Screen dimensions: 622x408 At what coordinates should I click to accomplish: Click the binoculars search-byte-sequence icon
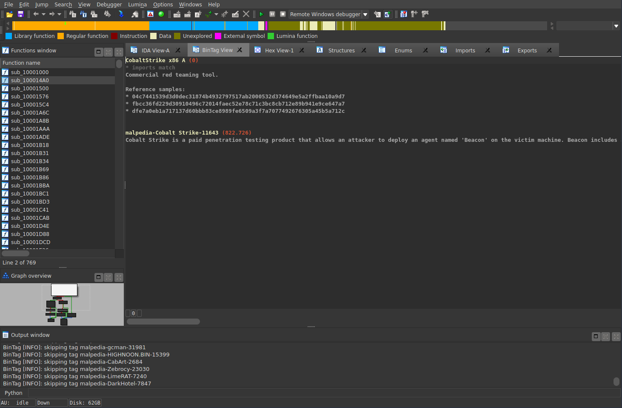[94, 14]
